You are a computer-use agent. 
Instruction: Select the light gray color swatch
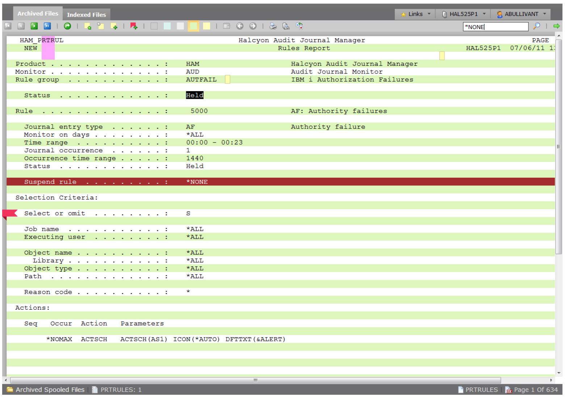pos(180,26)
